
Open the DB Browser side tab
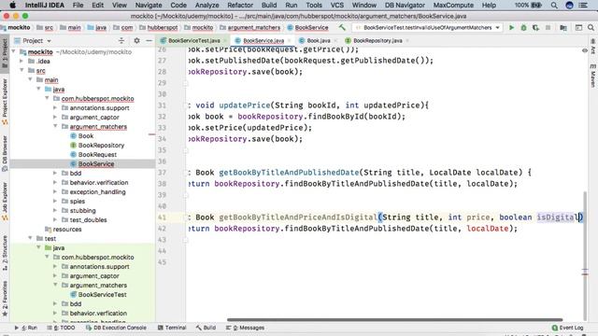pyautogui.click(x=5, y=153)
